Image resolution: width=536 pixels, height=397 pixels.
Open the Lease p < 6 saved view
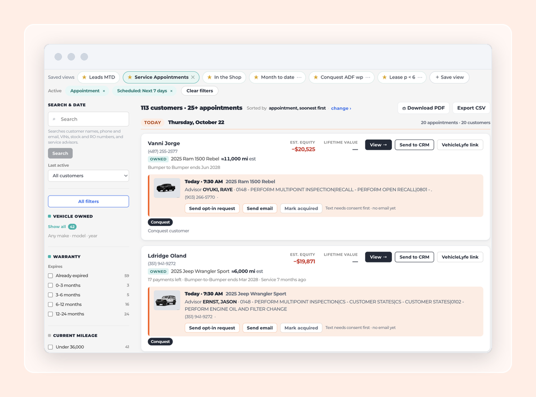click(402, 77)
